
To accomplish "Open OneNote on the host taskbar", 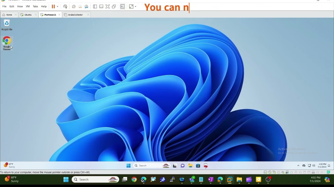I will (x=211, y=179).
